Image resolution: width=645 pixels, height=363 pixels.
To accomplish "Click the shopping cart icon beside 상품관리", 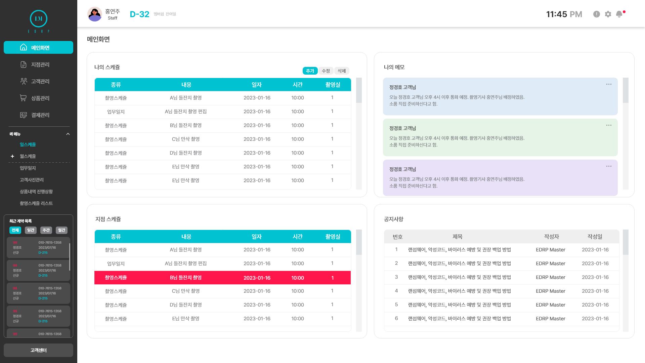I will (x=23, y=98).
